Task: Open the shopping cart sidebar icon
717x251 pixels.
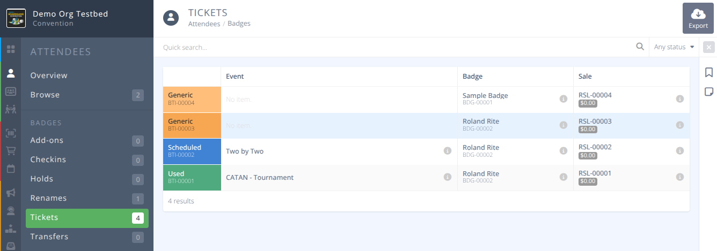Action: (x=11, y=151)
